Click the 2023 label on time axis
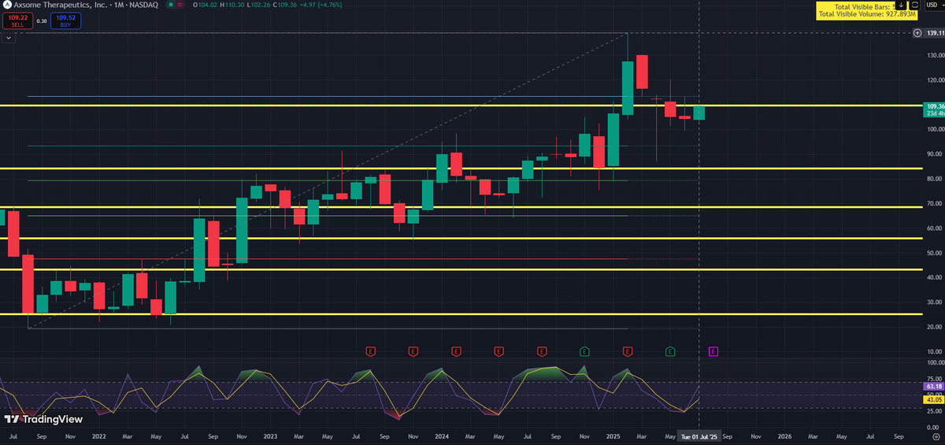The height and width of the screenshot is (445, 945). pyautogui.click(x=270, y=436)
